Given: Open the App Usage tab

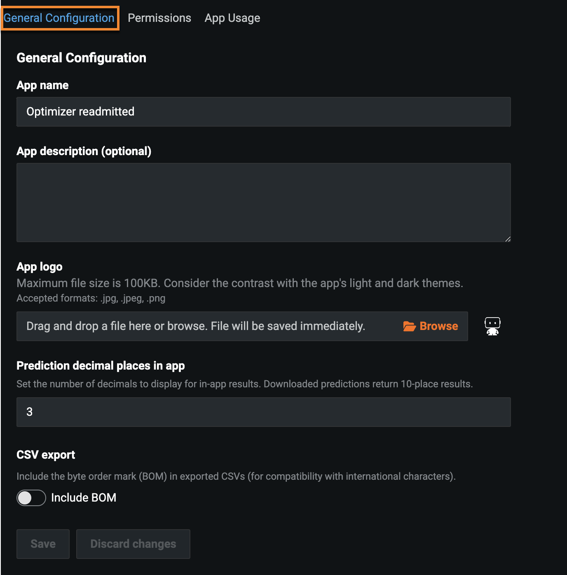Looking at the screenshot, I should (x=232, y=18).
